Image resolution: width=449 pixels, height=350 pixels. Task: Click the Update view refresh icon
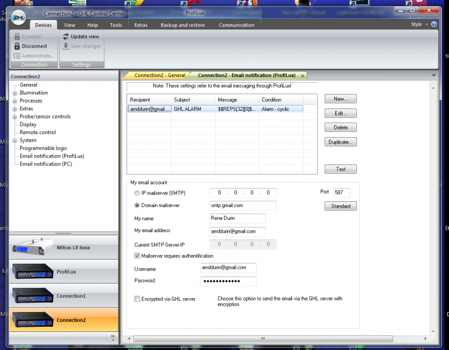pyautogui.click(x=66, y=36)
